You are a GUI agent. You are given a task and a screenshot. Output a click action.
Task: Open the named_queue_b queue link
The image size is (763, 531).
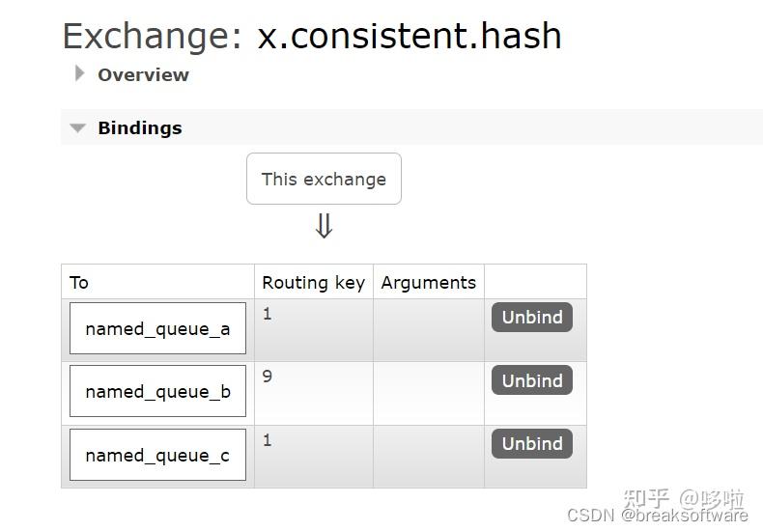[x=157, y=392]
